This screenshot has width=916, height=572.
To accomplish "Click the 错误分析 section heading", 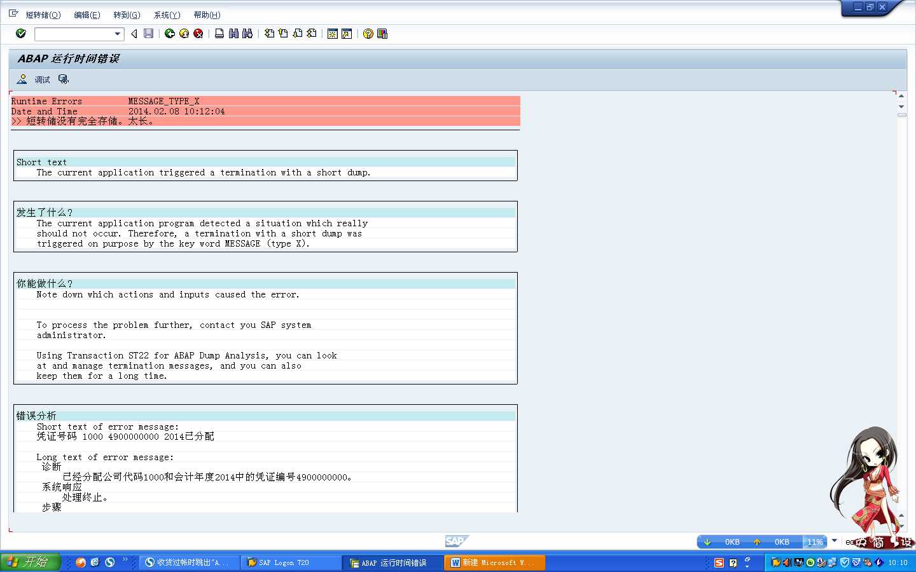I will tap(36, 416).
